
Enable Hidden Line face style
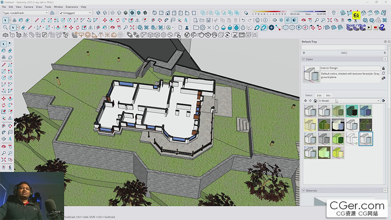tap(119, 13)
